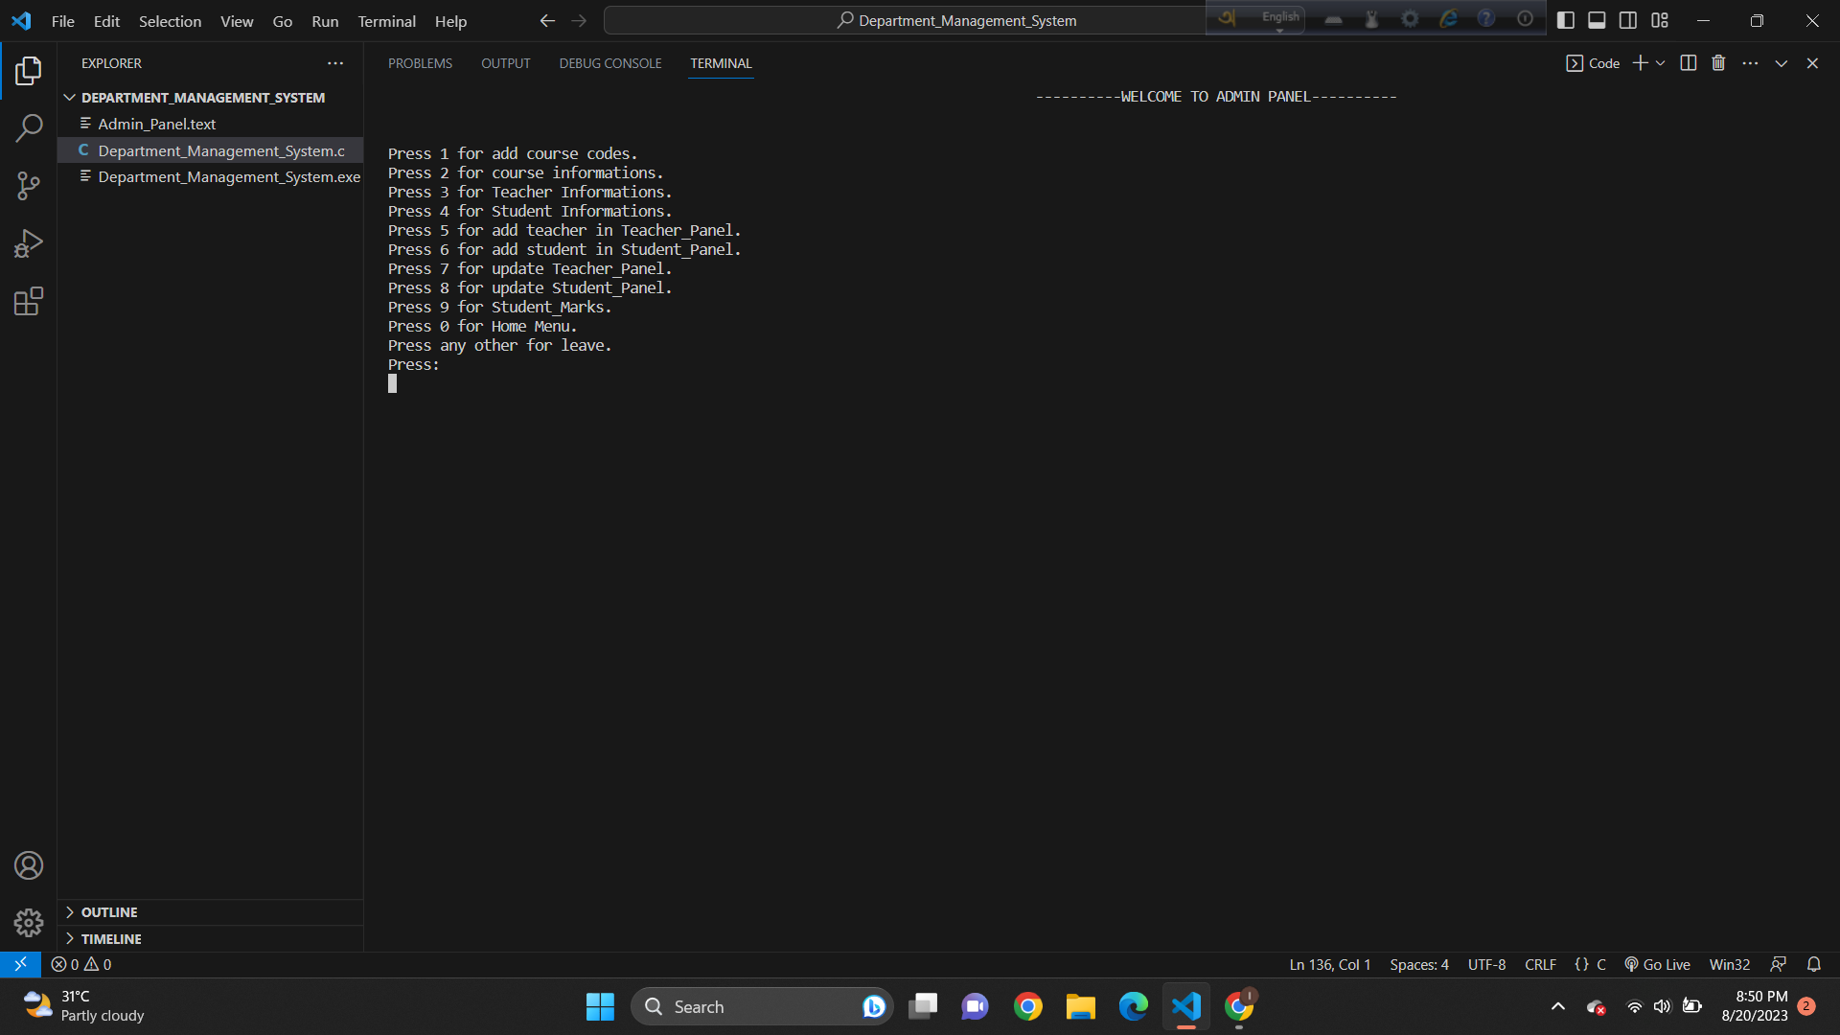This screenshot has height=1035, width=1840.
Task: Open the Run and Debug view
Action: [x=29, y=242]
